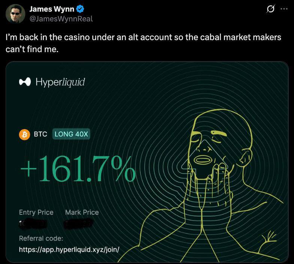Click the Hyperliquid wordmark text
The image size is (294, 264).
pyautogui.click(x=60, y=82)
